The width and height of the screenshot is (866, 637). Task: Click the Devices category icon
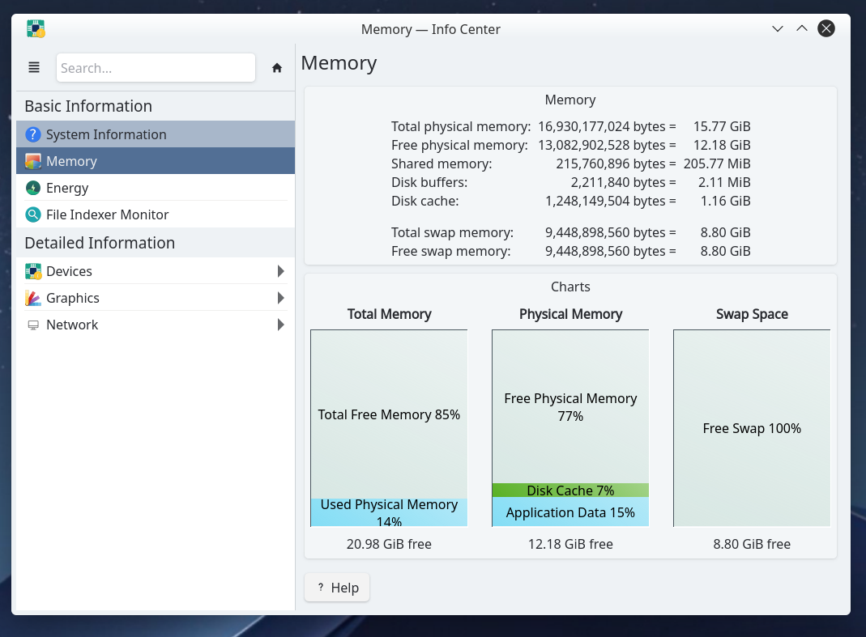pos(33,272)
